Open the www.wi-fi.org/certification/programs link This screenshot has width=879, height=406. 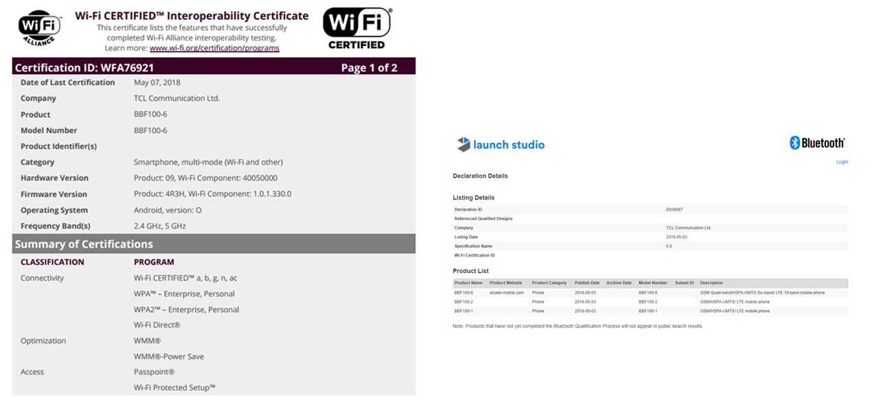pos(214,48)
